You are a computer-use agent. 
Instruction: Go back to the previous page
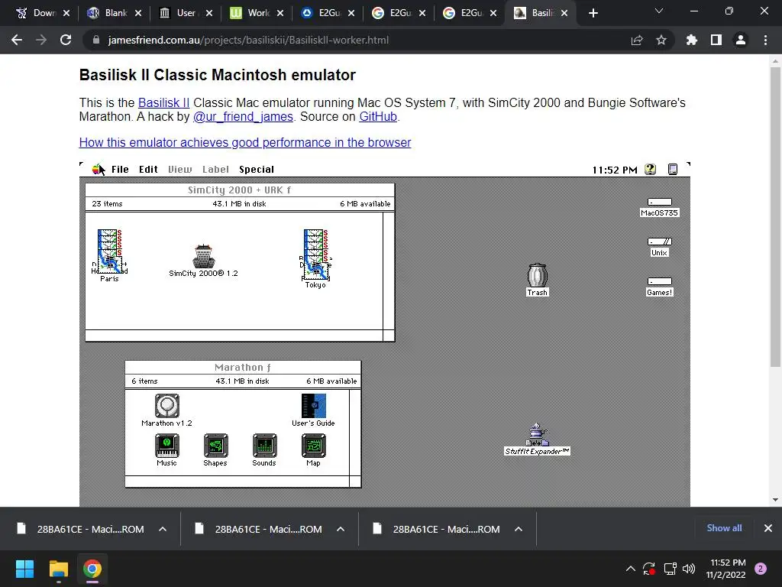coord(17,40)
